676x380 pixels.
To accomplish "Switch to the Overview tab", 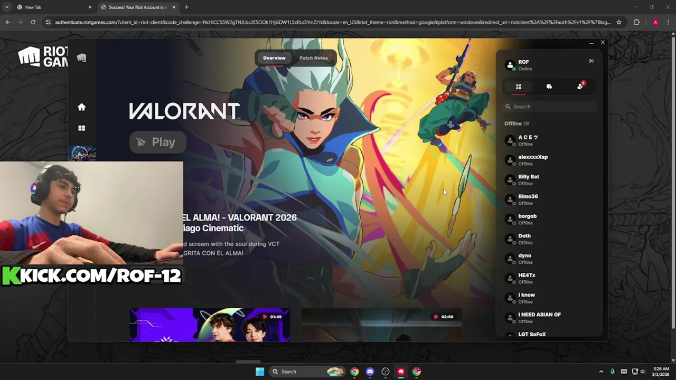I will click(x=274, y=58).
